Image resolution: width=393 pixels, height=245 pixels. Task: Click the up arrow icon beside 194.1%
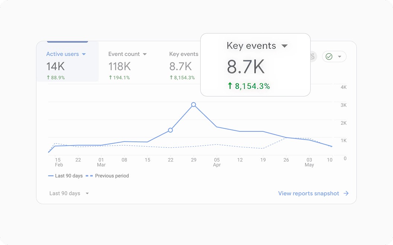(111, 78)
